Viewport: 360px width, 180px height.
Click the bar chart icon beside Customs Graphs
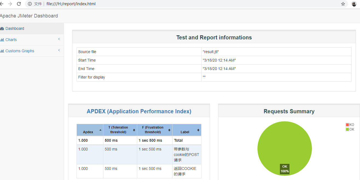(2, 51)
